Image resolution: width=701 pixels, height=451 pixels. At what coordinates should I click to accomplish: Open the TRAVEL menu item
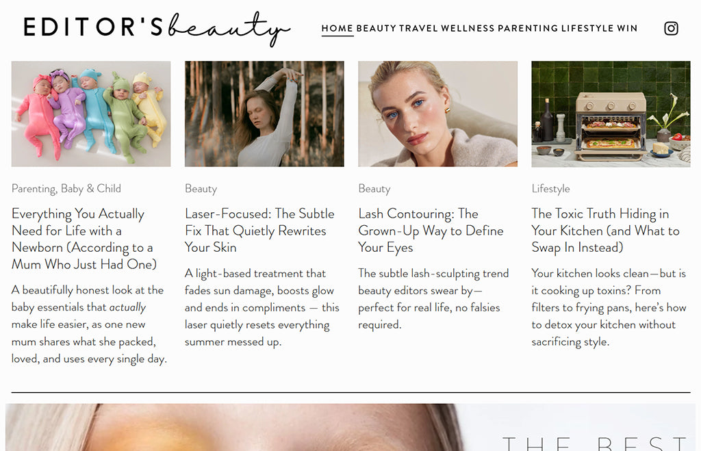click(418, 28)
